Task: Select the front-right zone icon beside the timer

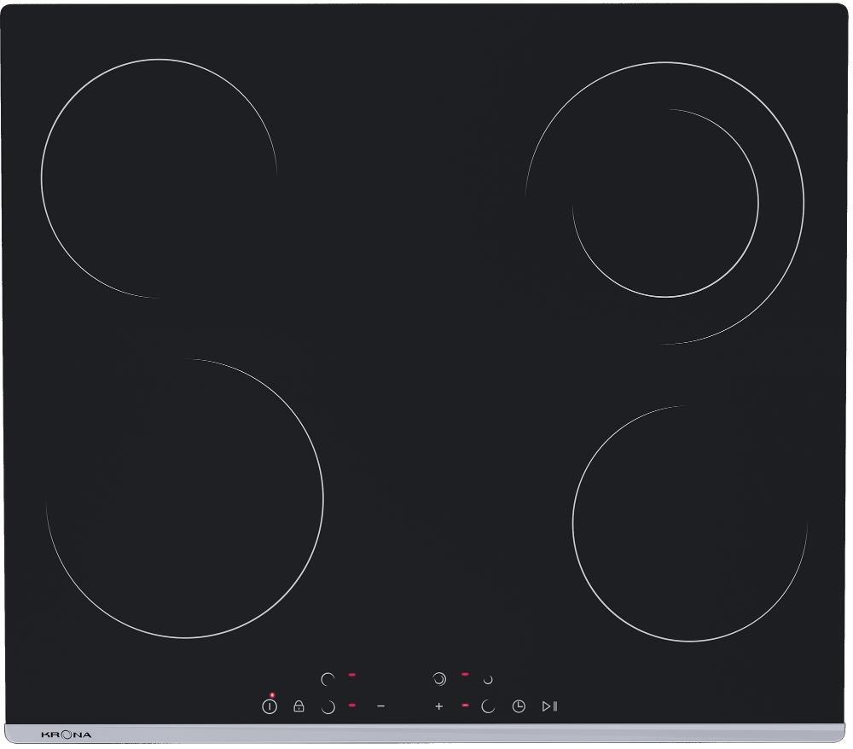Action: tap(488, 706)
